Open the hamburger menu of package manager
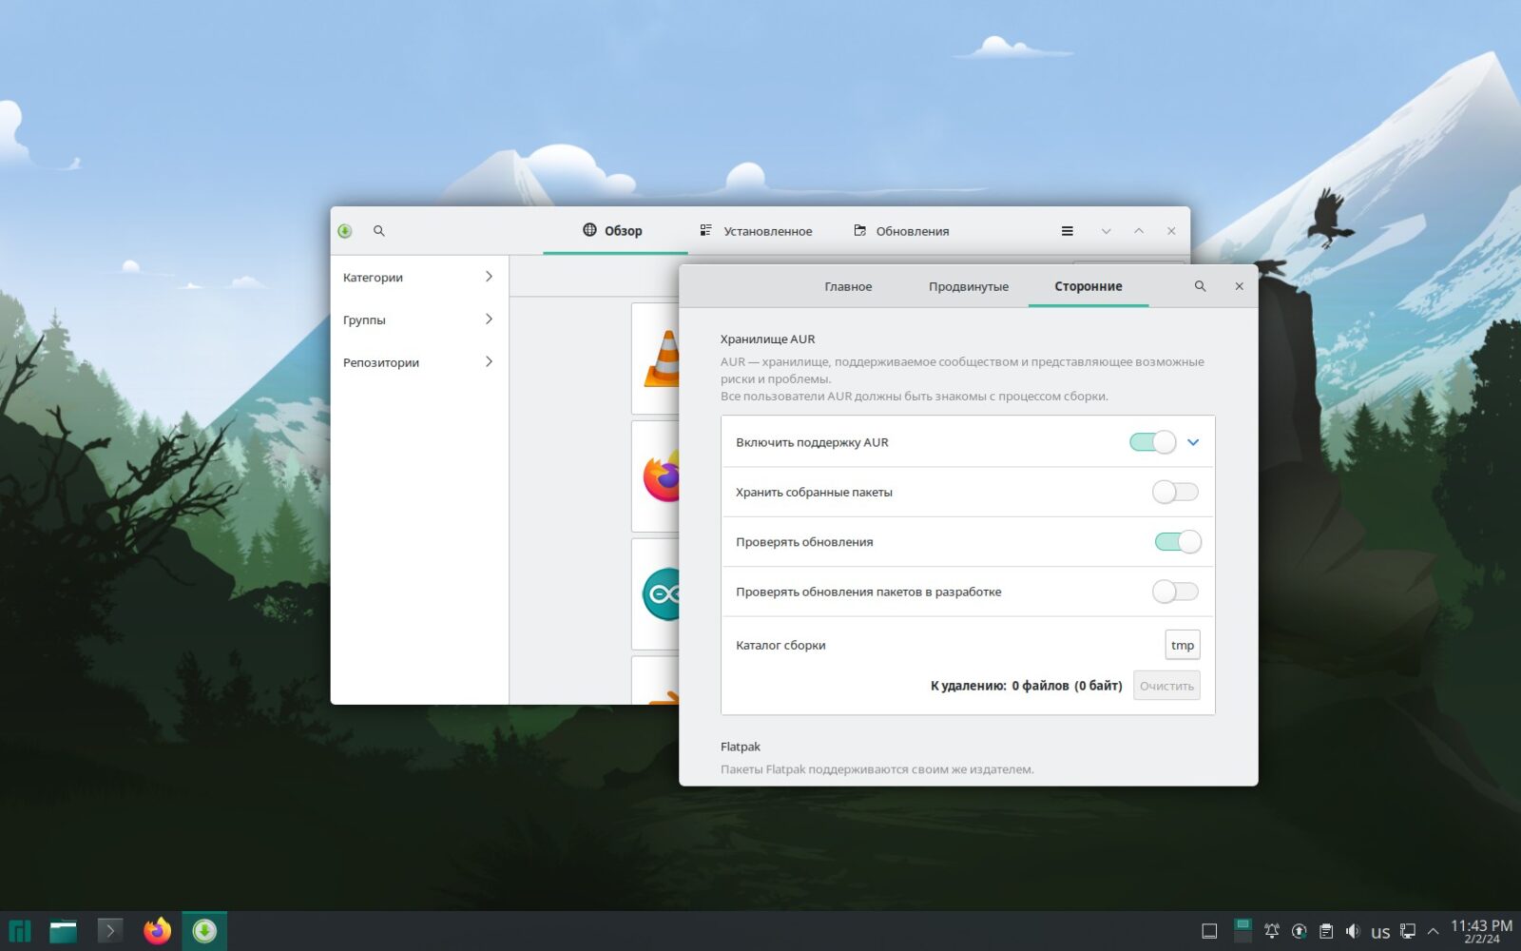This screenshot has width=1521, height=951. [1067, 230]
